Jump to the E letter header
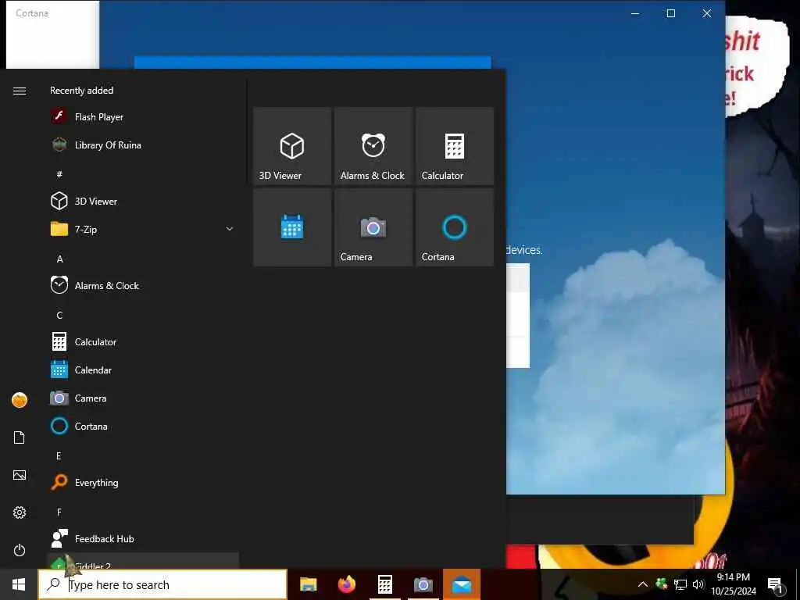Image resolution: width=800 pixels, height=600 pixels. [59, 455]
